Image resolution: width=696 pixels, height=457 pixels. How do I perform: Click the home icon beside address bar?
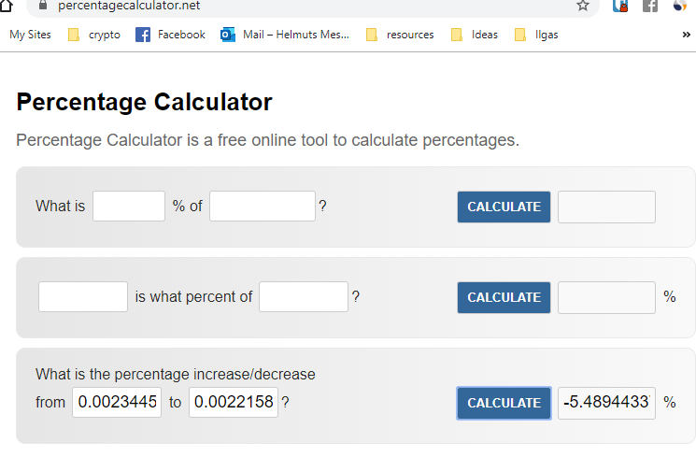[7, 6]
